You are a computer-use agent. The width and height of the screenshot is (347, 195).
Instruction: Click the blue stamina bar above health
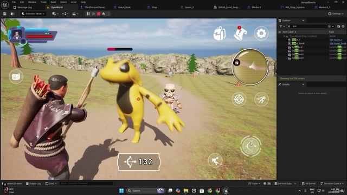coord(37,30)
